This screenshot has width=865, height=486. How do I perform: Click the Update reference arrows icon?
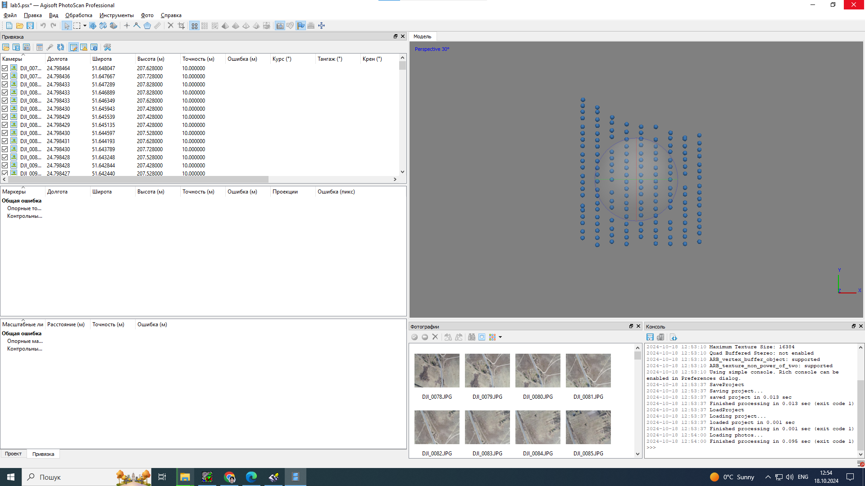[x=60, y=47]
